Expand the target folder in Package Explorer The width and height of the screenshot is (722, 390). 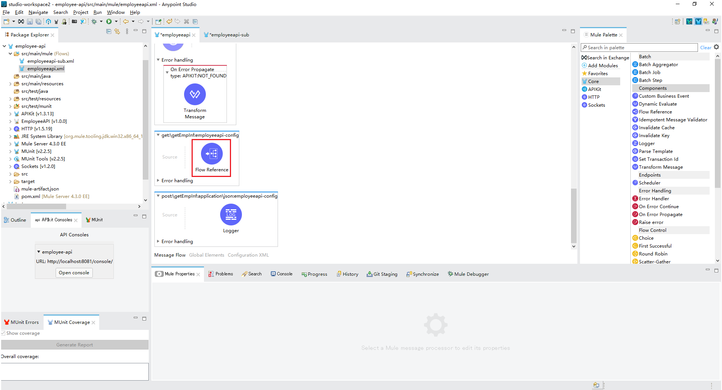[x=10, y=181]
